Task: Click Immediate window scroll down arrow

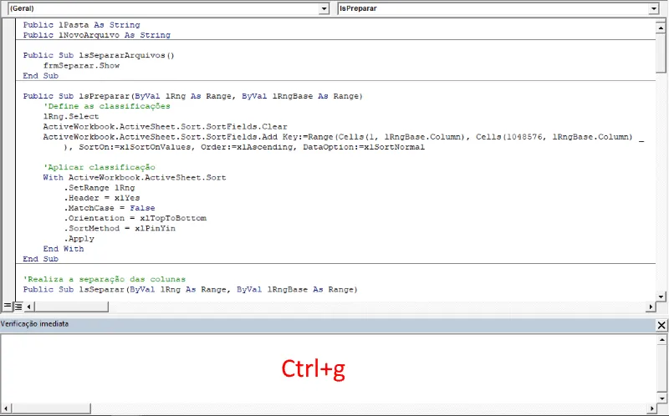Action: [661, 398]
